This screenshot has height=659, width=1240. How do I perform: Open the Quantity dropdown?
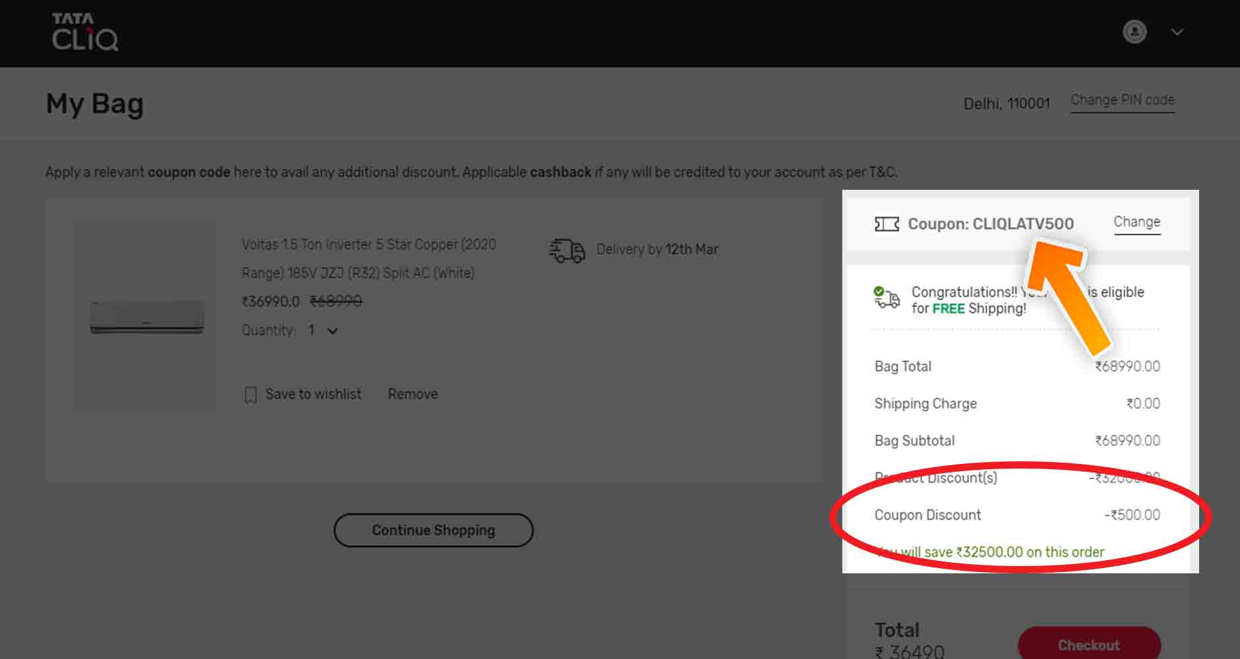coord(323,330)
